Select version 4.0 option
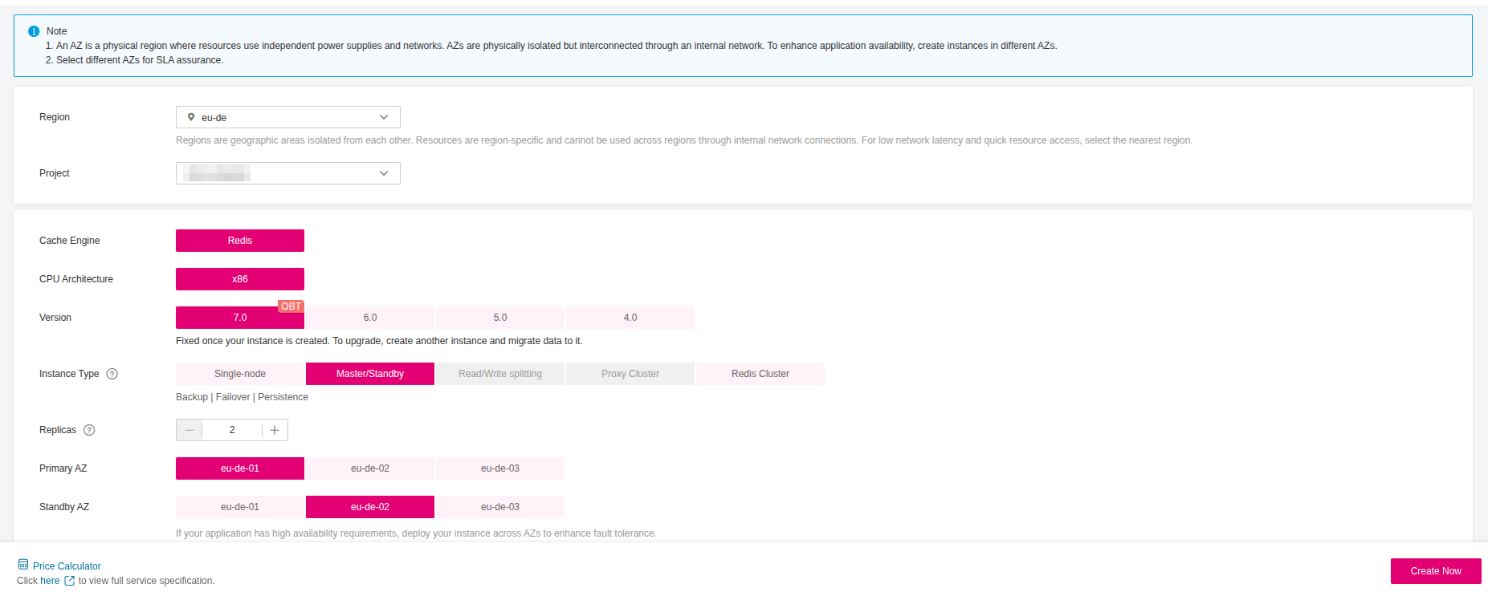The image size is (1488, 592). click(630, 318)
